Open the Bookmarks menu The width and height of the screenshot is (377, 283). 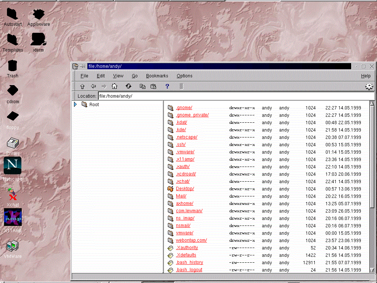157,76
